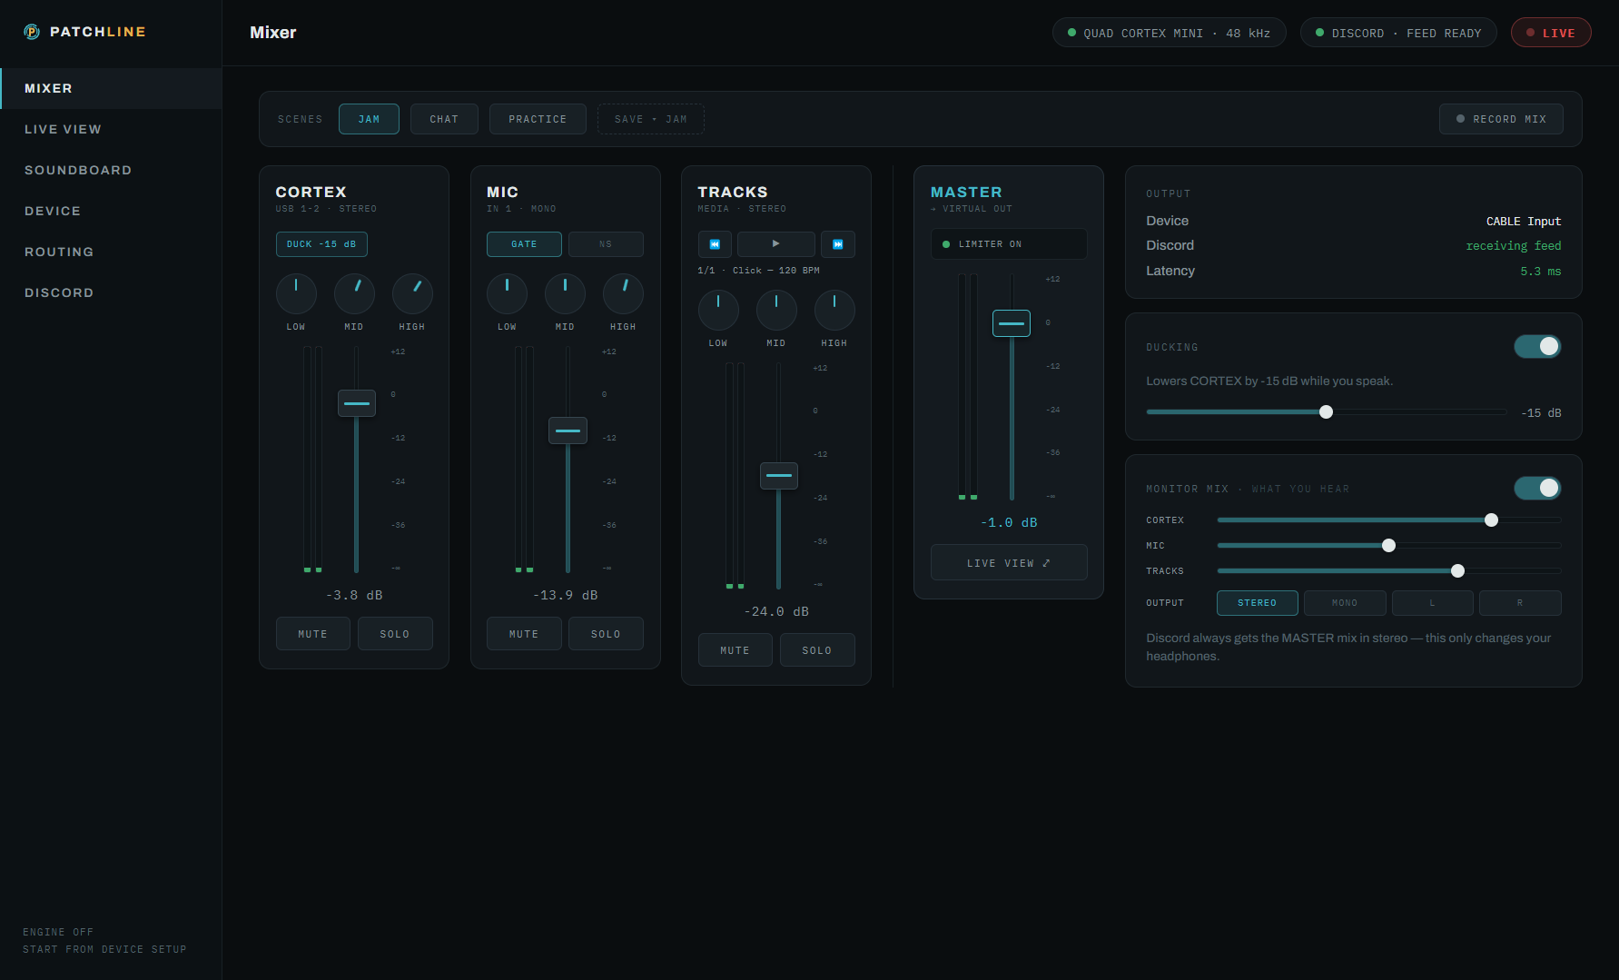This screenshot has width=1619, height=980.
Task: Click the ducking amount slider thumb
Action: 1326,412
